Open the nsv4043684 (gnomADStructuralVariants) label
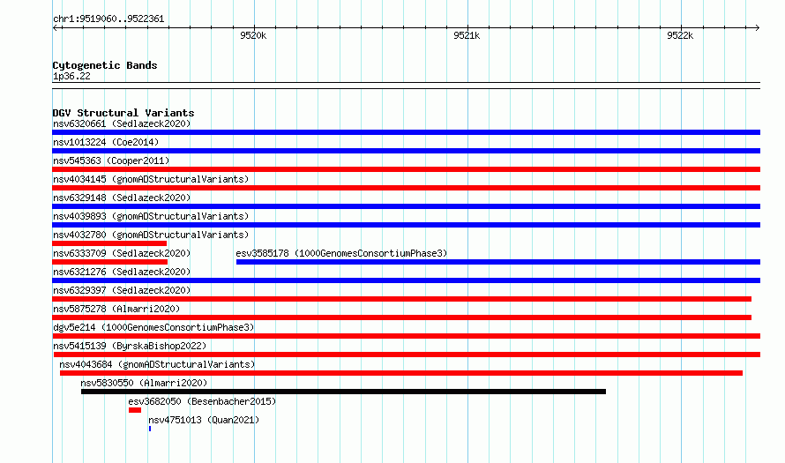Screen dimensions: 785x463 pos(157,364)
